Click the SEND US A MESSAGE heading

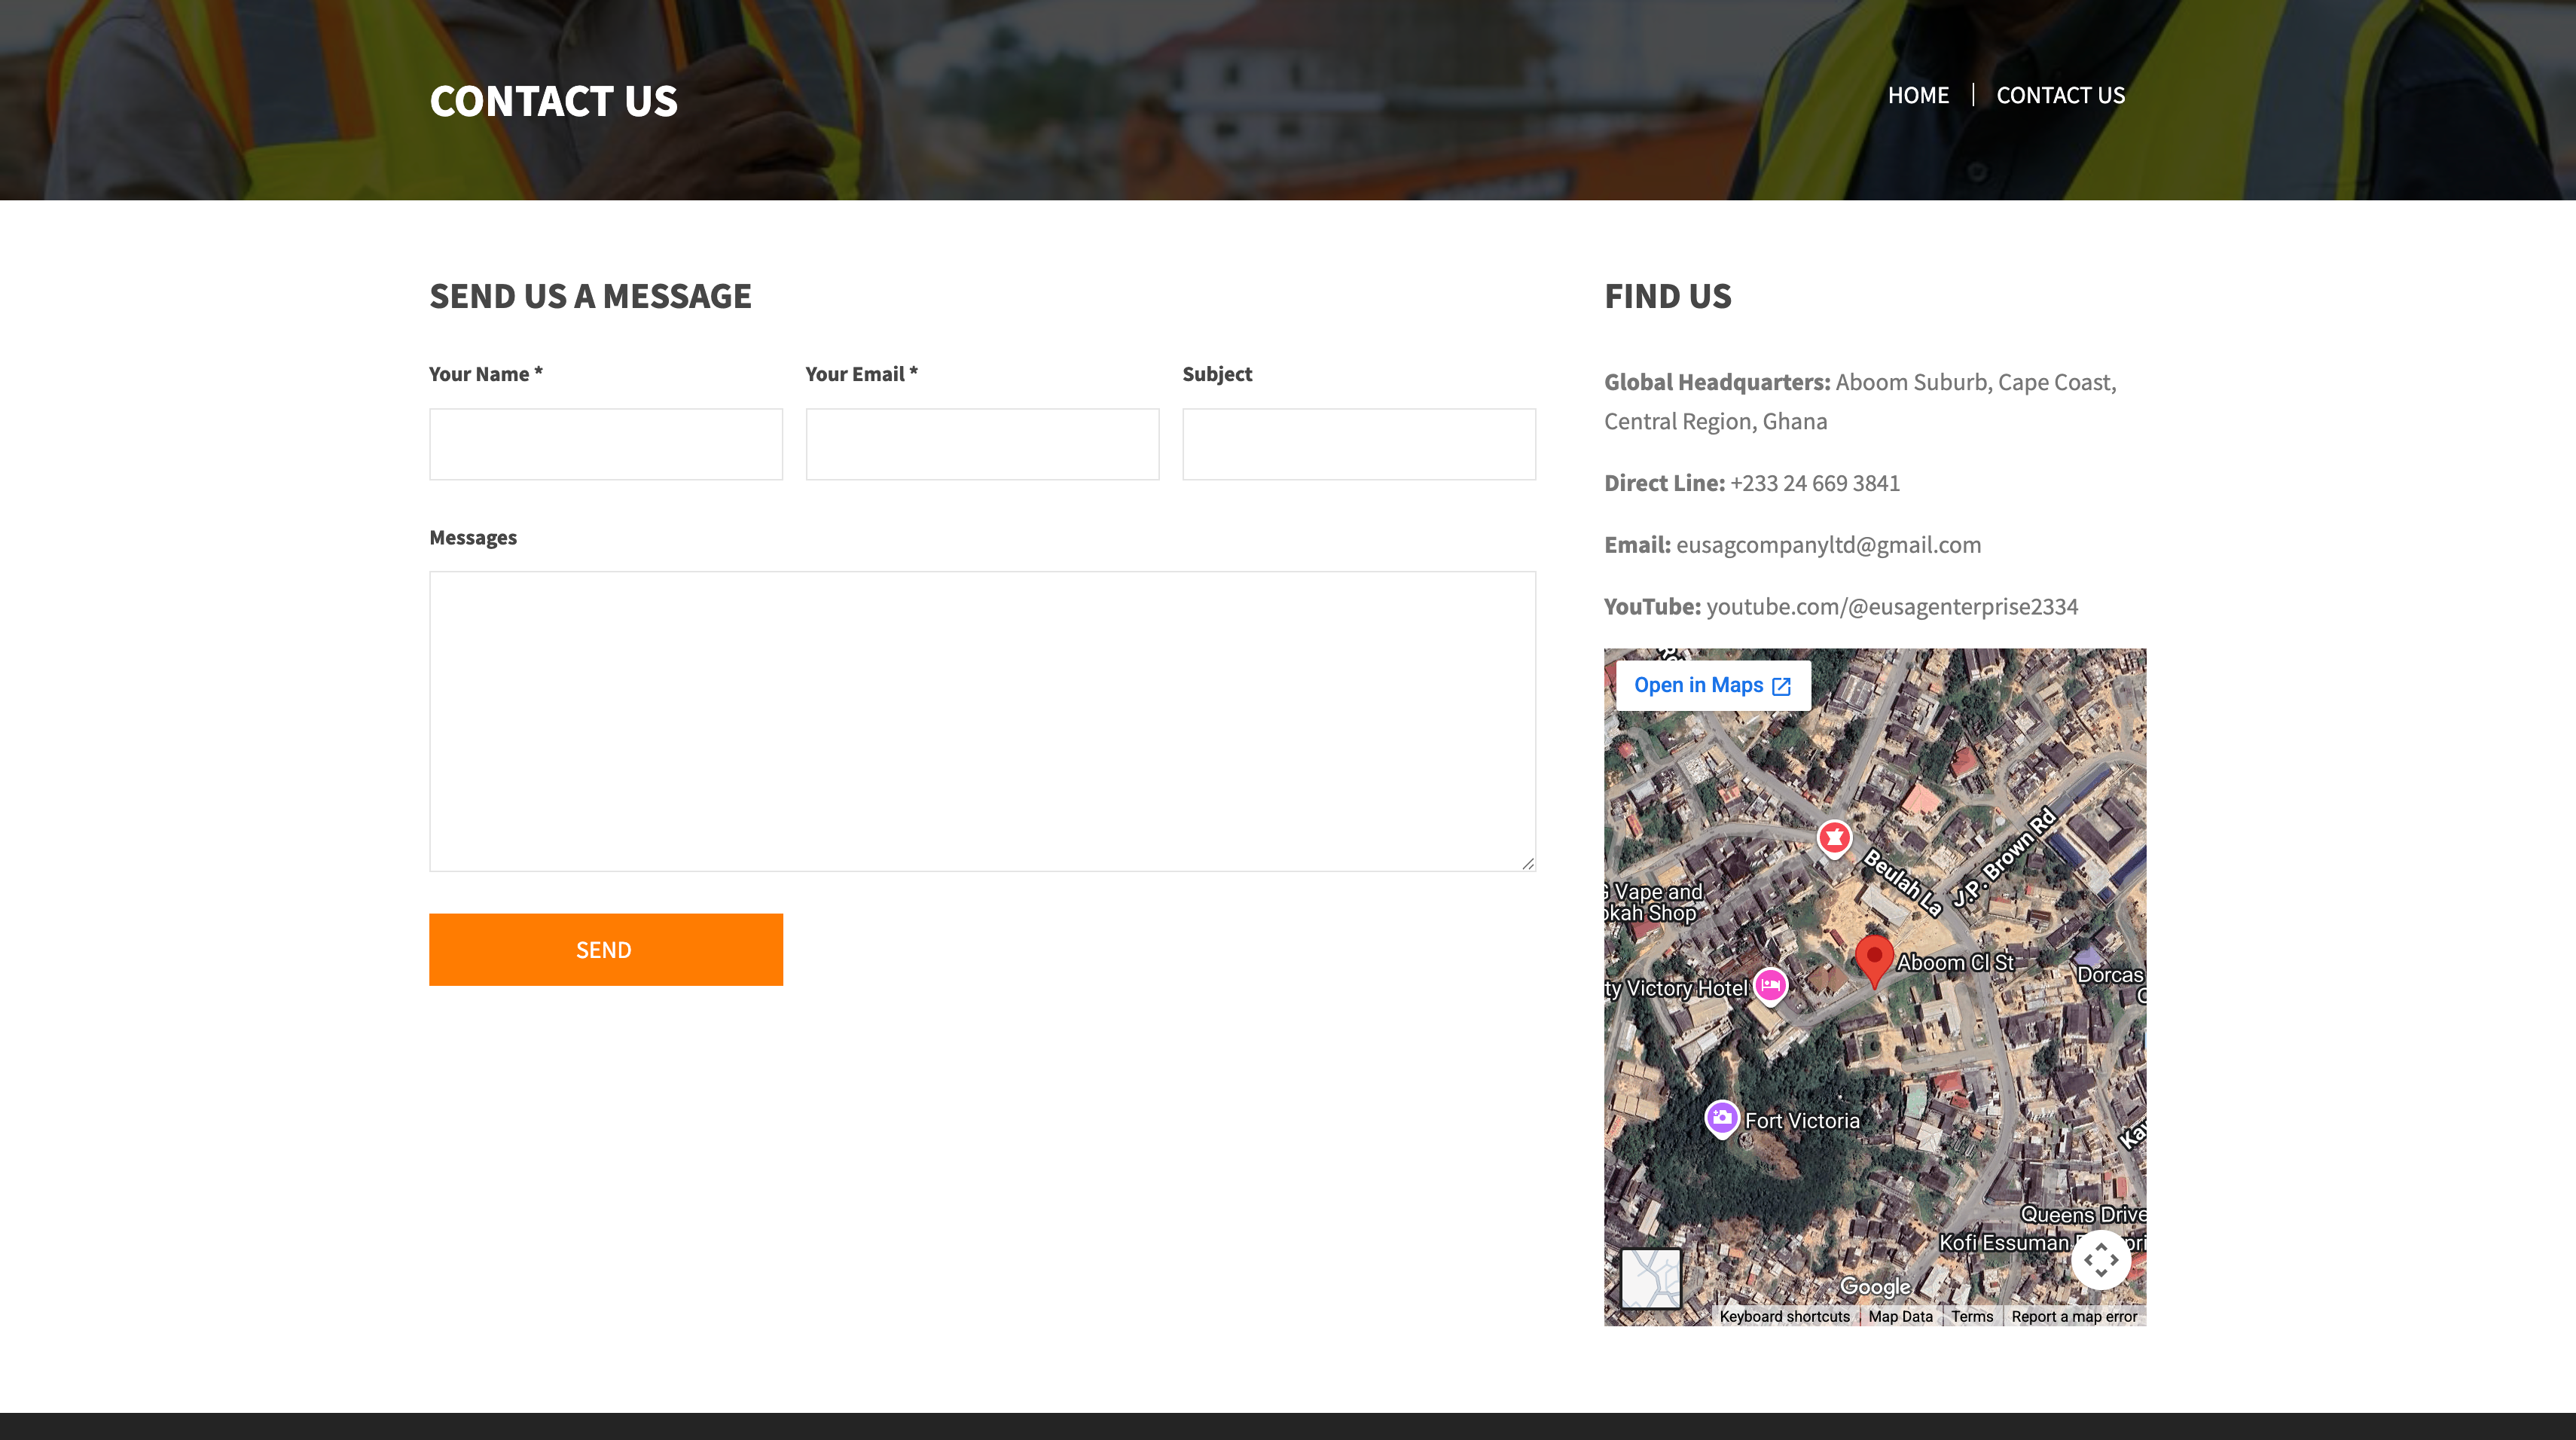[590, 296]
